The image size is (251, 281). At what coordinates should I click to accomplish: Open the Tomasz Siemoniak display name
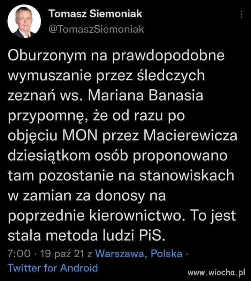tap(95, 14)
